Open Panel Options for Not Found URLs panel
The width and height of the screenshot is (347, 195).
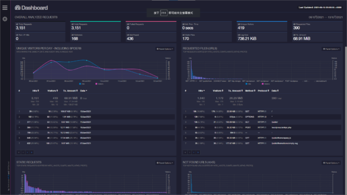(331, 163)
